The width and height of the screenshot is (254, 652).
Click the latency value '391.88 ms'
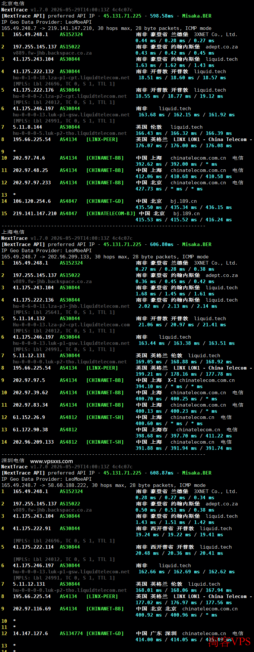click(149, 448)
